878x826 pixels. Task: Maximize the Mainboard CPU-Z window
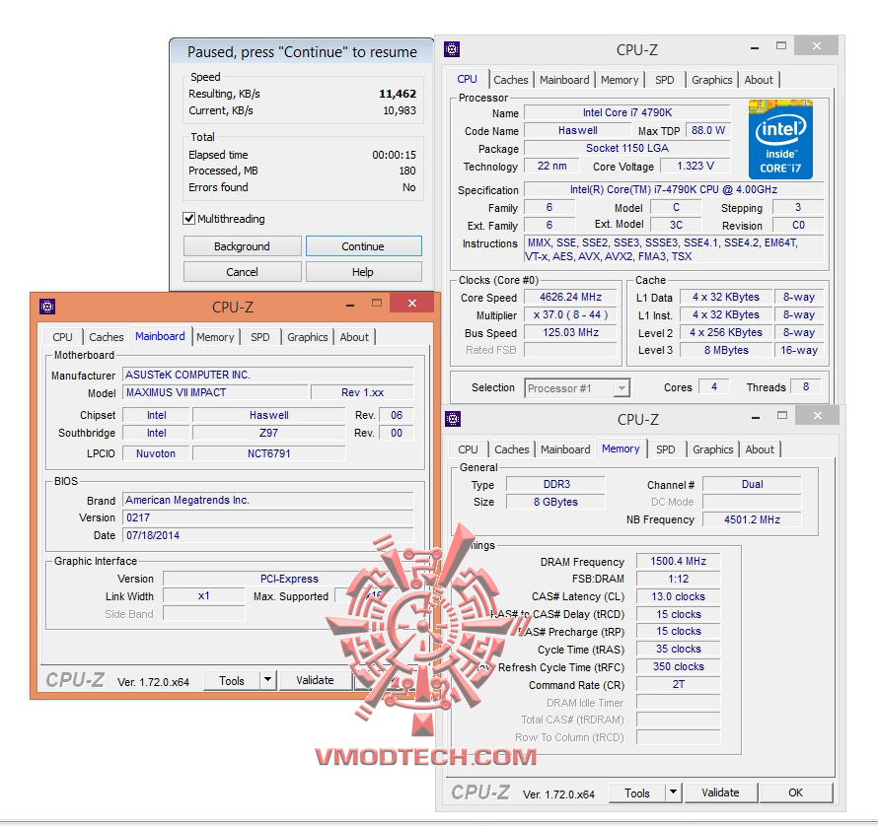(x=377, y=304)
